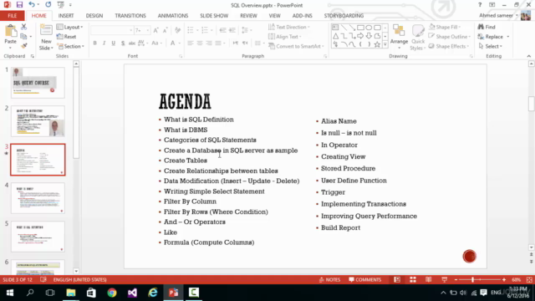Image resolution: width=535 pixels, height=301 pixels.
Task: Click the Arrange shapes icon
Action: click(x=399, y=30)
